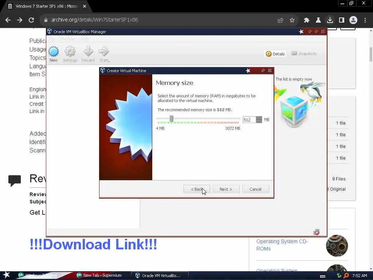Switch to Oracle VM VirtualBox taskbar item
Image resolution: width=373 pixels, height=280 pixels.
click(x=160, y=276)
